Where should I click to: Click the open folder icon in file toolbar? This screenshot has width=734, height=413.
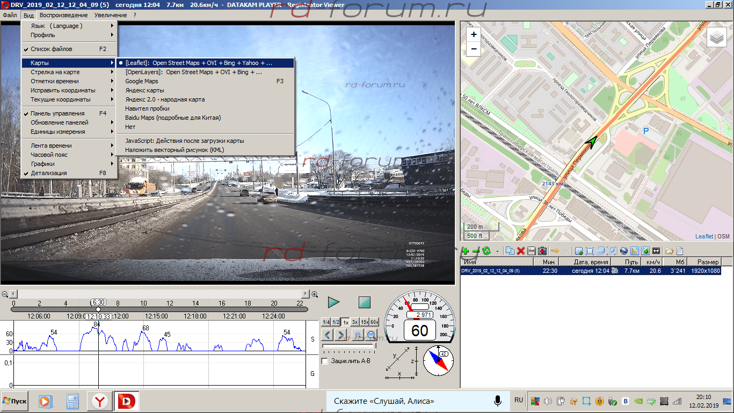click(669, 251)
